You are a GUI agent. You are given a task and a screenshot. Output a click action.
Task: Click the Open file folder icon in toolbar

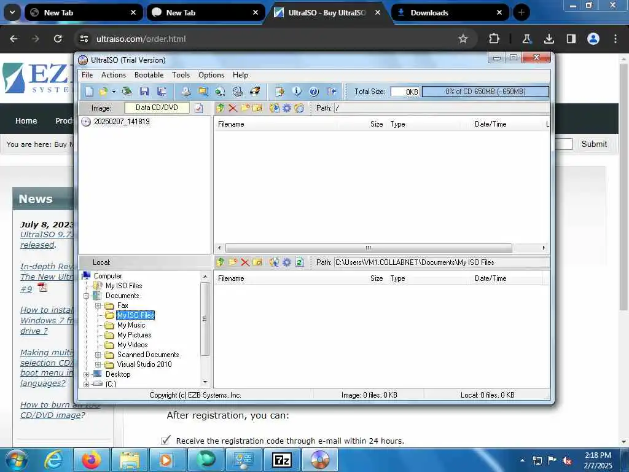pyautogui.click(x=103, y=92)
